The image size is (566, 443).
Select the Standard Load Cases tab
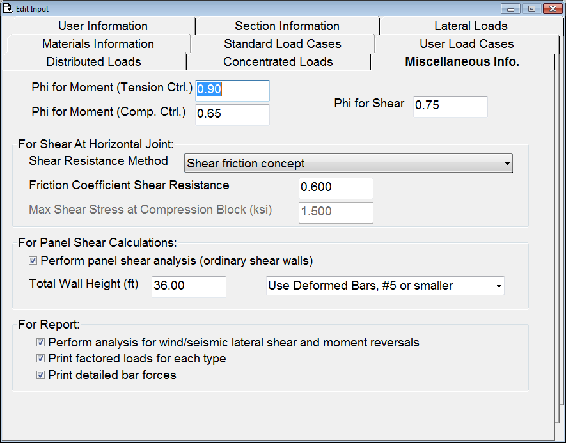pos(282,44)
